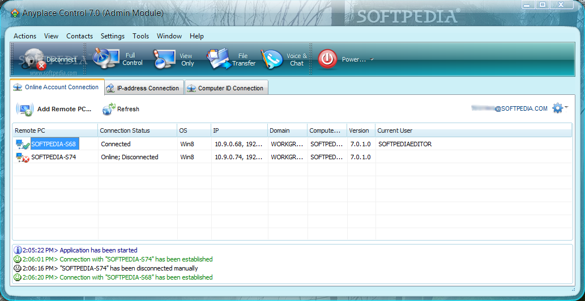This screenshot has height=301, width=585.
Task: Click the 7.0.1.0 version cell for SOFTPEDIA-S74
Action: pyautogui.click(x=360, y=157)
